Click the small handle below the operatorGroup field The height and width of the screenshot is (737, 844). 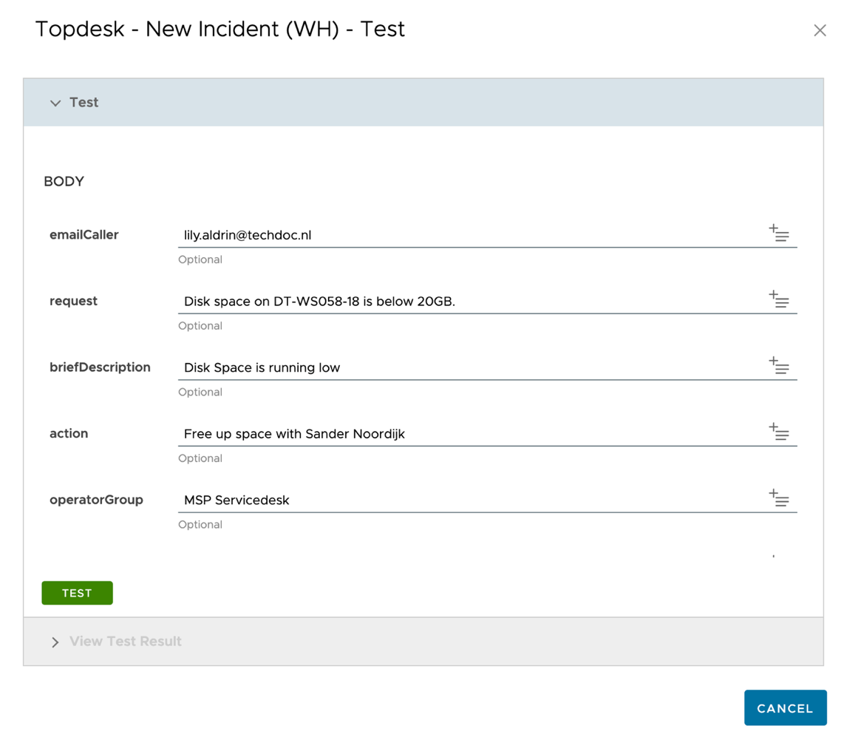773,554
